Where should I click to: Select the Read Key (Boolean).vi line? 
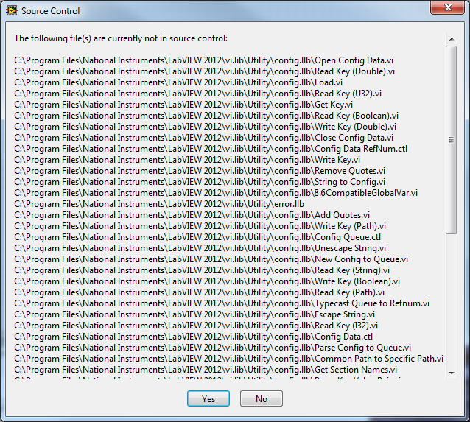[206, 116]
